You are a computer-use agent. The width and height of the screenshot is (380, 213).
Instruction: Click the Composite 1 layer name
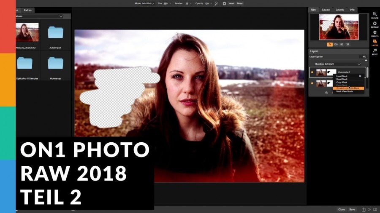coord(344,72)
